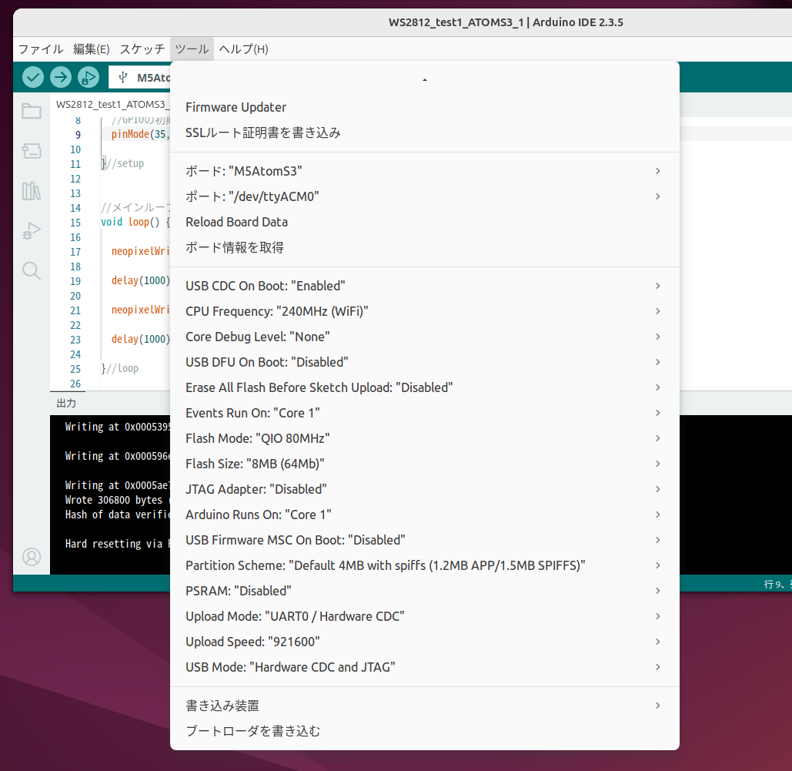Open the Boards Manager sidebar icon
Viewport: 792px width, 771px height.
[31, 151]
